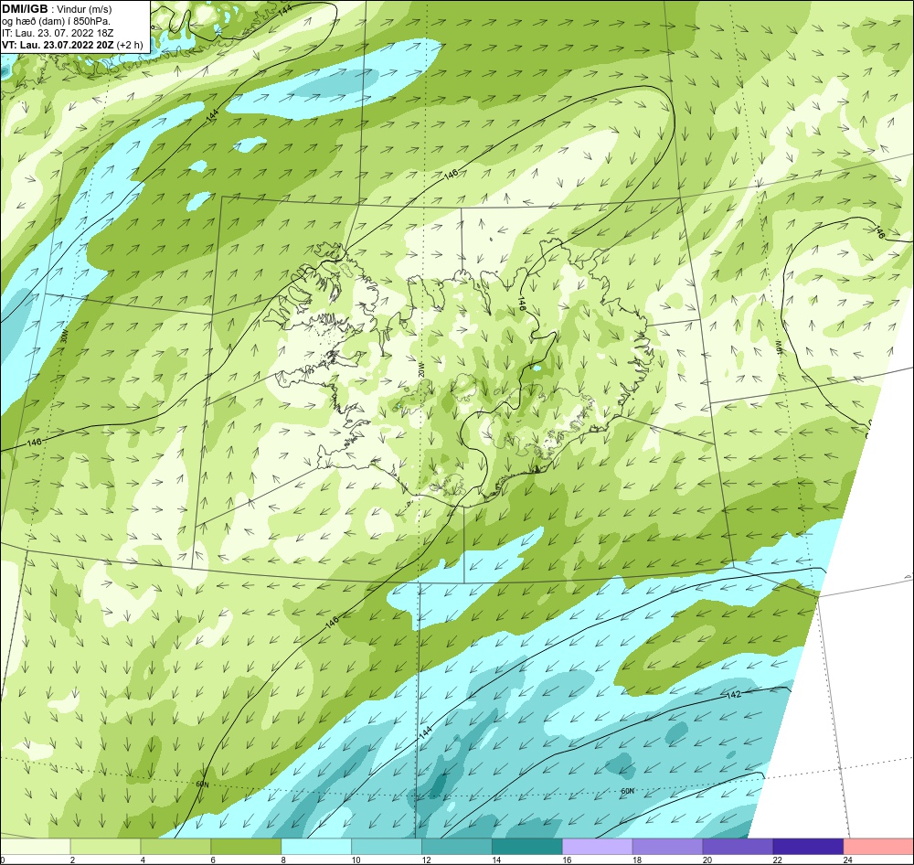
Task: Click the 'og hæð (dam) í 850hPa.' line
Action: (x=56, y=21)
